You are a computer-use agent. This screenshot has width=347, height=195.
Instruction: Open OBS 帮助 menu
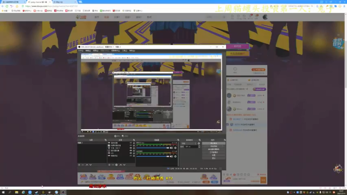[132, 51]
